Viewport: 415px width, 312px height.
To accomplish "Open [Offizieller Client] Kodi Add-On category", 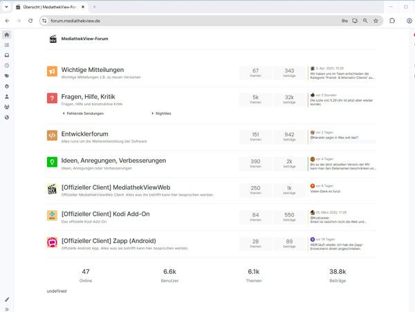I will (x=105, y=214).
